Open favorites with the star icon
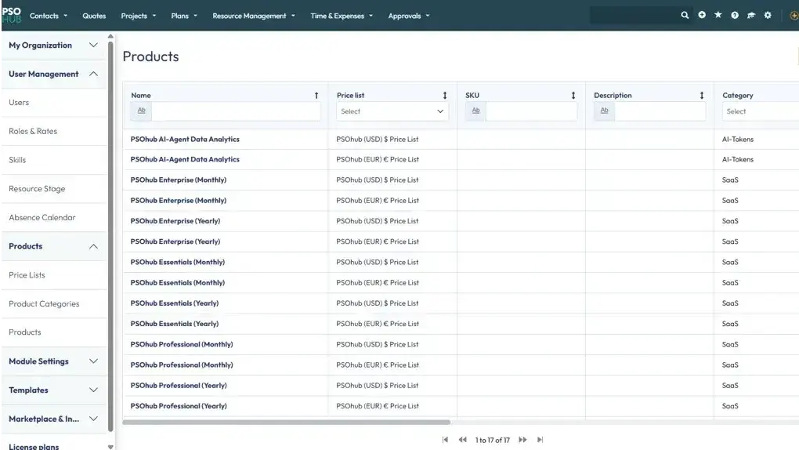Viewport: 799px width, 450px height. click(x=718, y=15)
